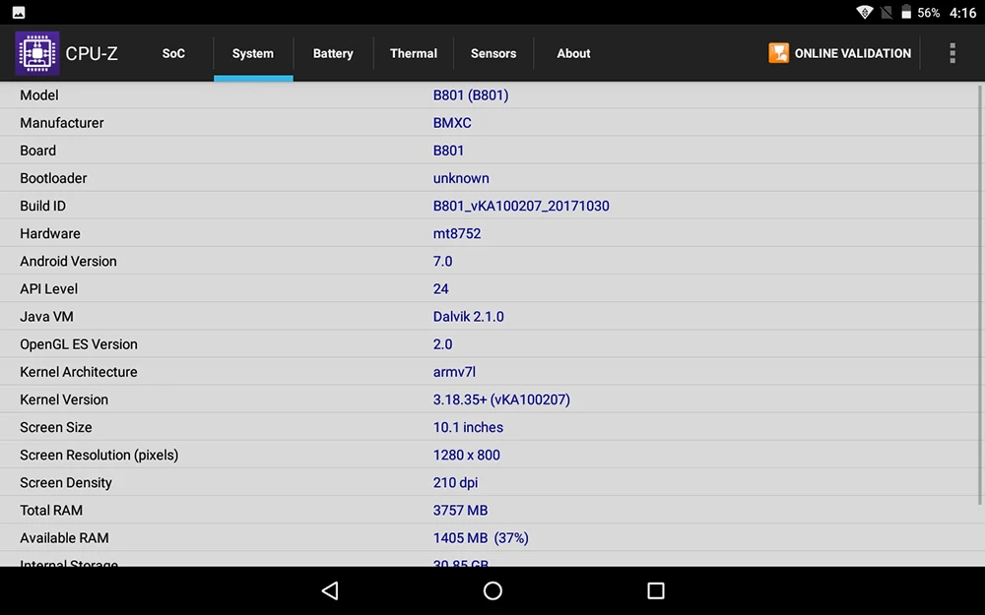Image resolution: width=985 pixels, height=615 pixels.
Task: Click the value 3757 MB
Action: coord(460,510)
